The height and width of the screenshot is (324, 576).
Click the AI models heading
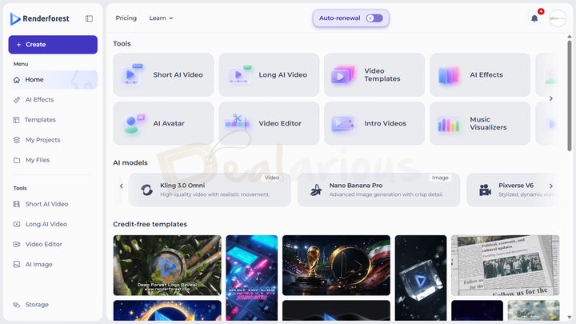pyautogui.click(x=130, y=162)
